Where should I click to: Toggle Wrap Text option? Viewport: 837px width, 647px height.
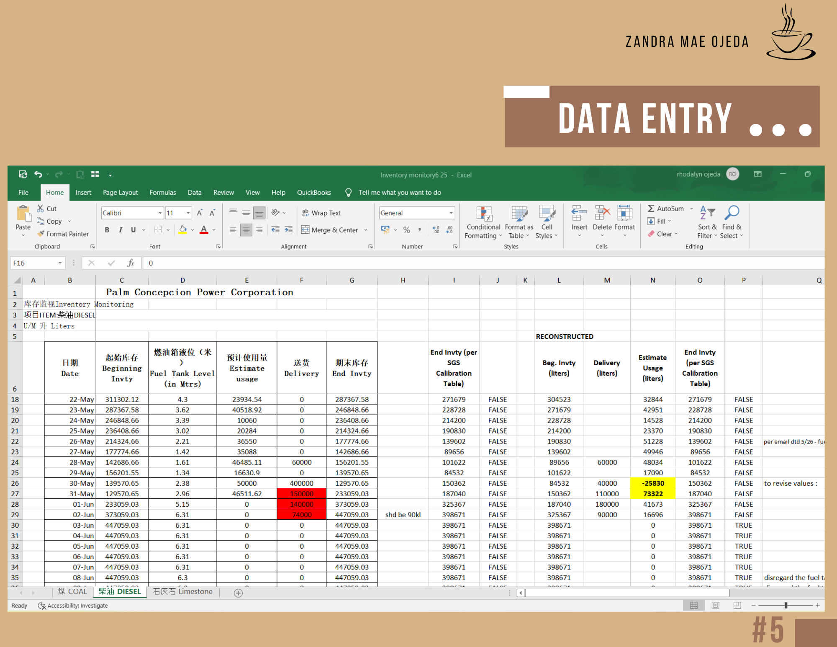(x=321, y=213)
